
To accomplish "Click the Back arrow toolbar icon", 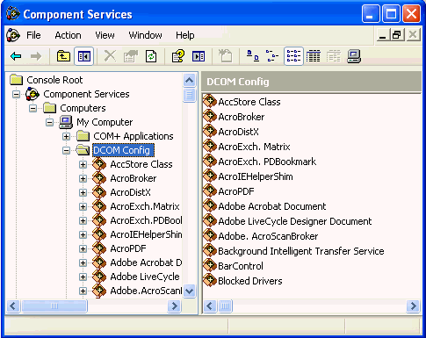I will pyautogui.click(x=16, y=56).
